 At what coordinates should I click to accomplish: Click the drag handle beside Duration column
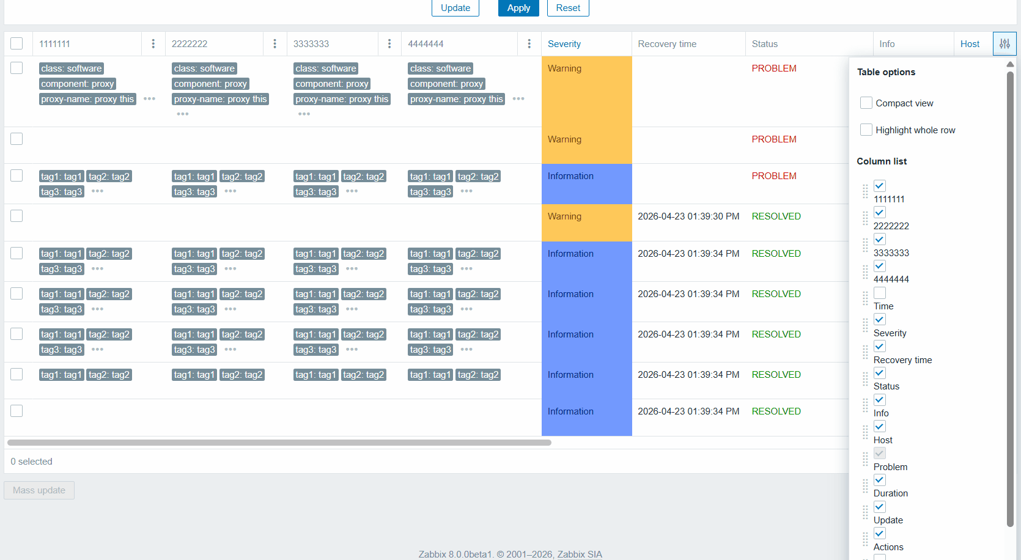(865, 486)
